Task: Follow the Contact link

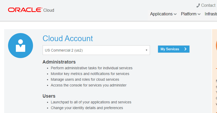Action: point(208,5)
